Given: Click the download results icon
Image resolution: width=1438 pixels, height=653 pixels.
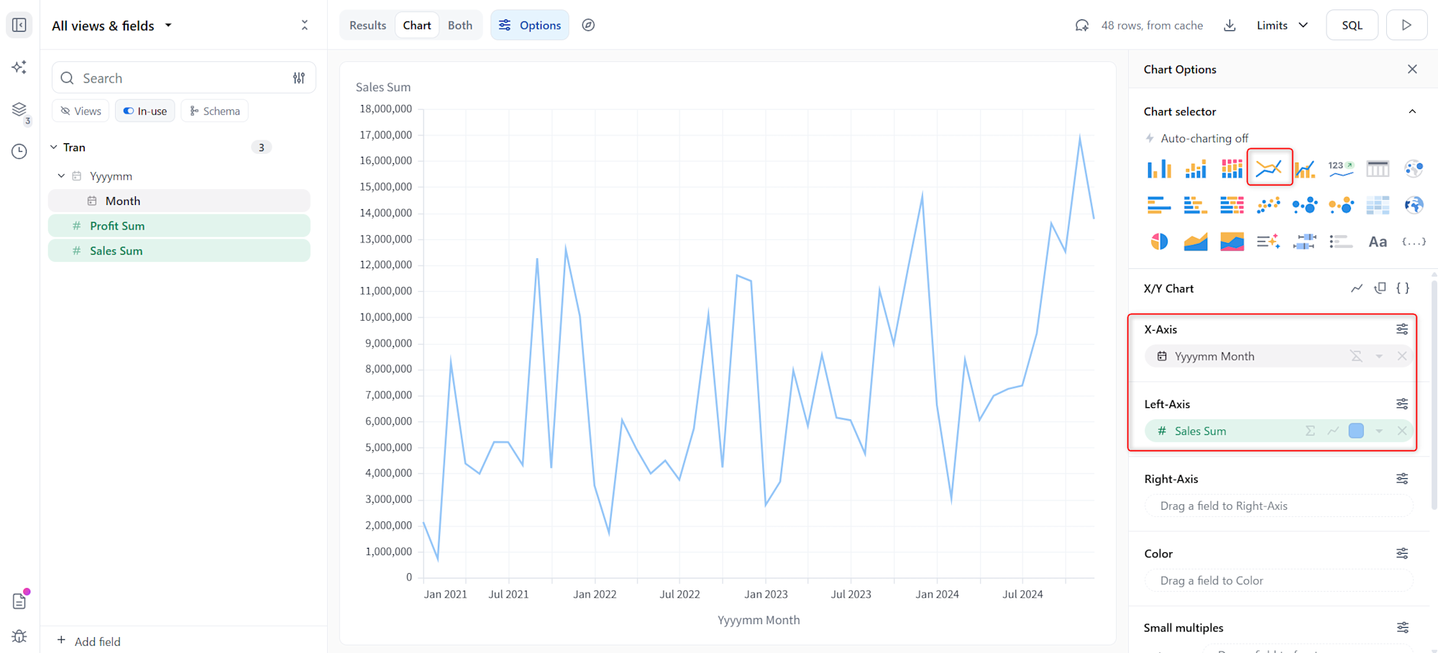Looking at the screenshot, I should [x=1230, y=25].
